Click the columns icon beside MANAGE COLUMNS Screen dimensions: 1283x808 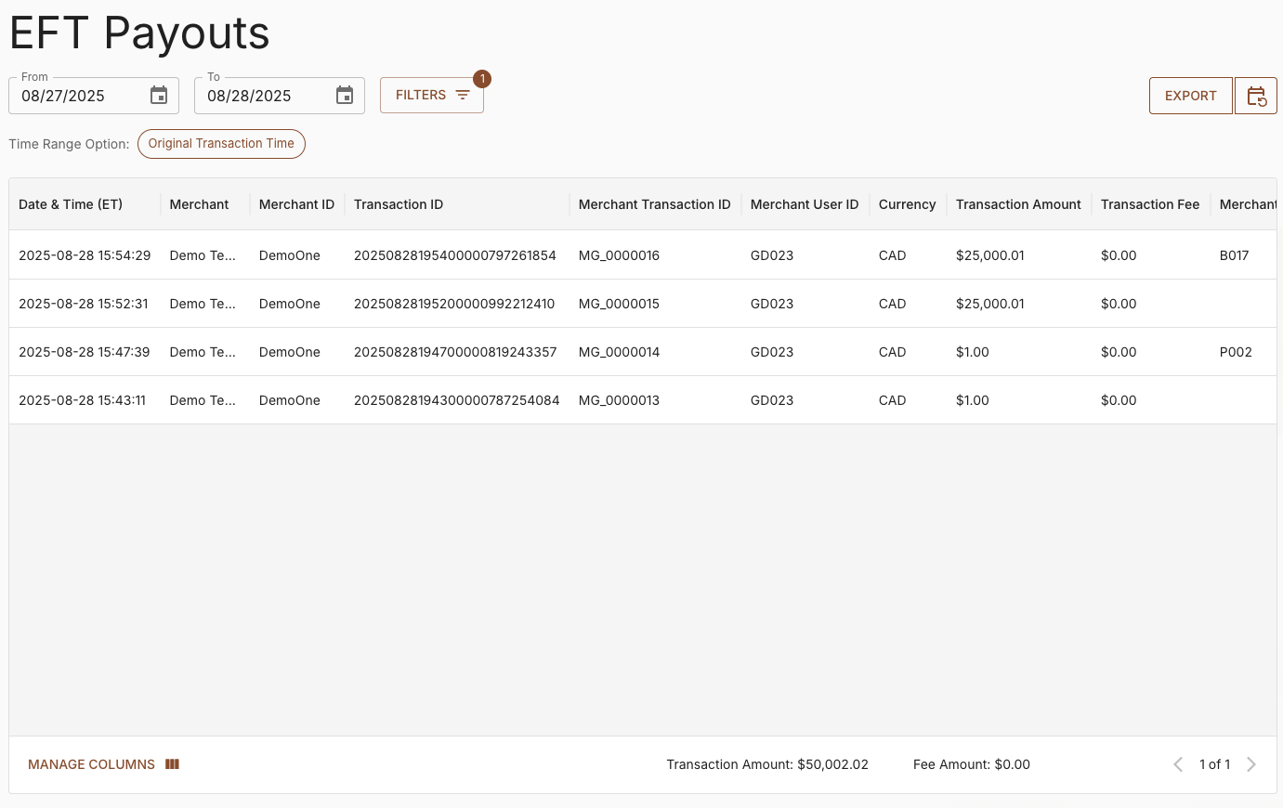[x=172, y=763]
